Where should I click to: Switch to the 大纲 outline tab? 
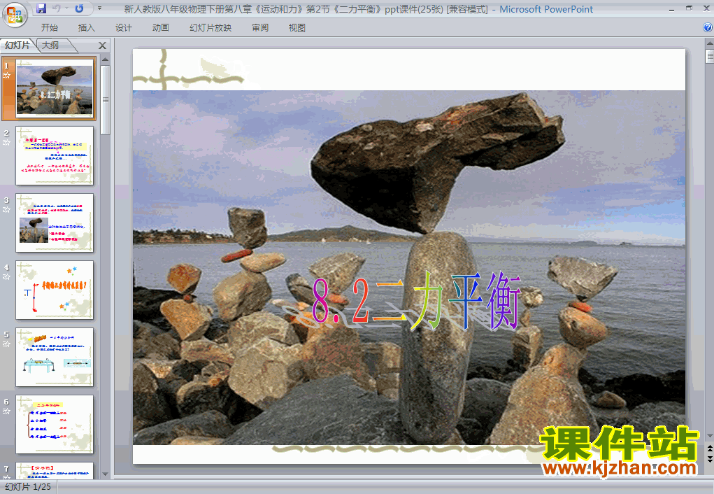point(50,45)
